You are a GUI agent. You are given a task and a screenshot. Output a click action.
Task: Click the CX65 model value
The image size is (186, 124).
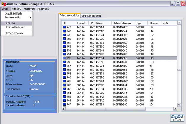tap(33, 66)
